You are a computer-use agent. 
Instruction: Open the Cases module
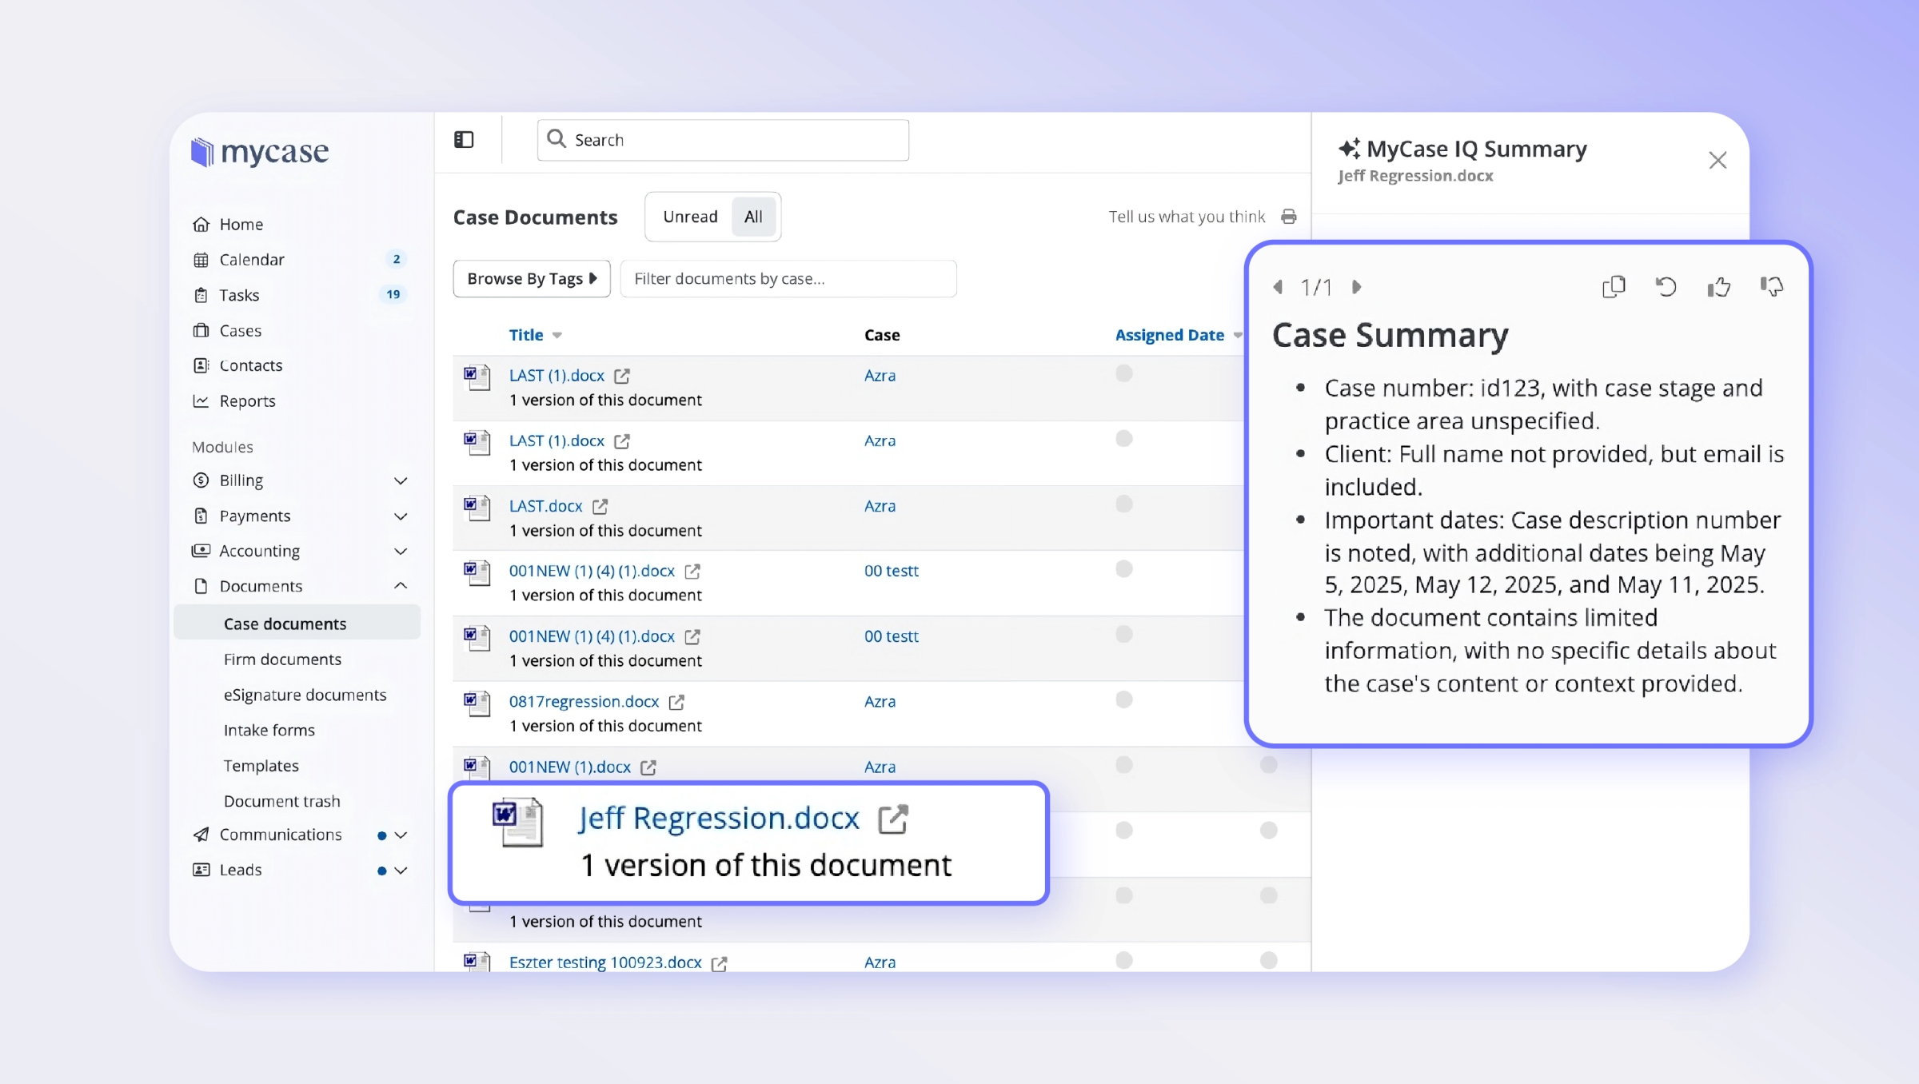click(240, 330)
